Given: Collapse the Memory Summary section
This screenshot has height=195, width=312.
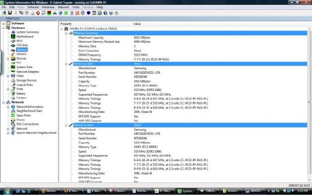Looking at the screenshot, I should (x=66, y=33).
